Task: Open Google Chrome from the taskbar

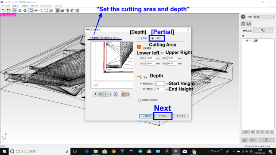Action: [x=113, y=151]
